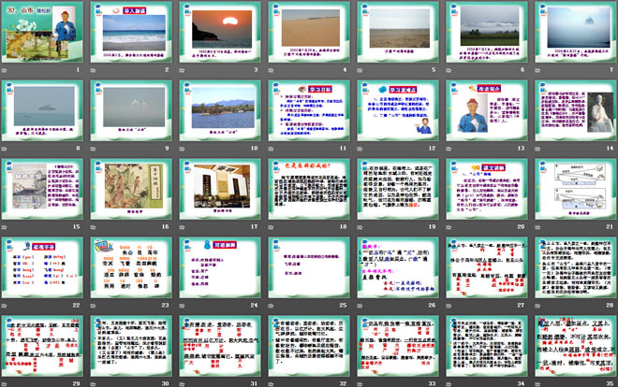Image resolution: width=618 pixels, height=387 pixels.
Task: Click the animation star icon under slide 5
Action: coord(360,70)
